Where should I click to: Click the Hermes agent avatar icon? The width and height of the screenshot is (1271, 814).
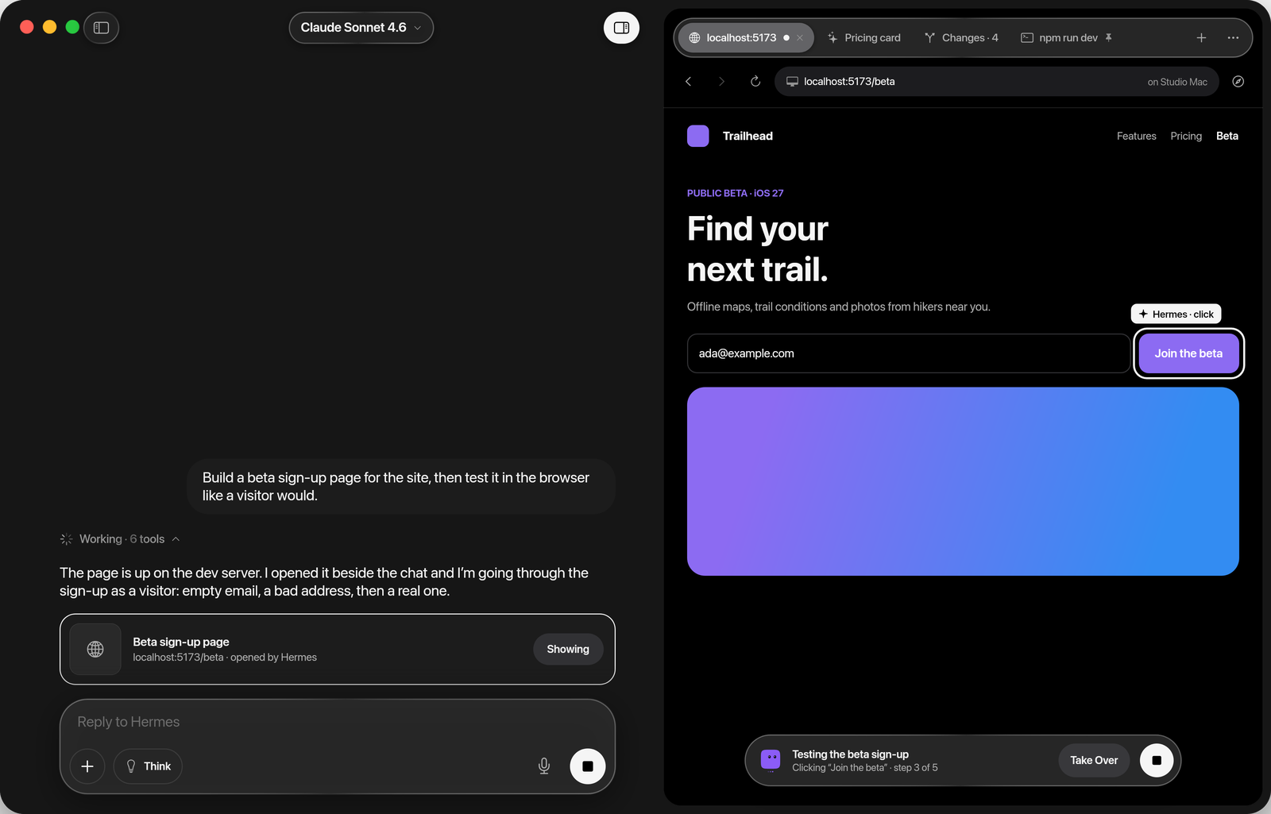(771, 760)
